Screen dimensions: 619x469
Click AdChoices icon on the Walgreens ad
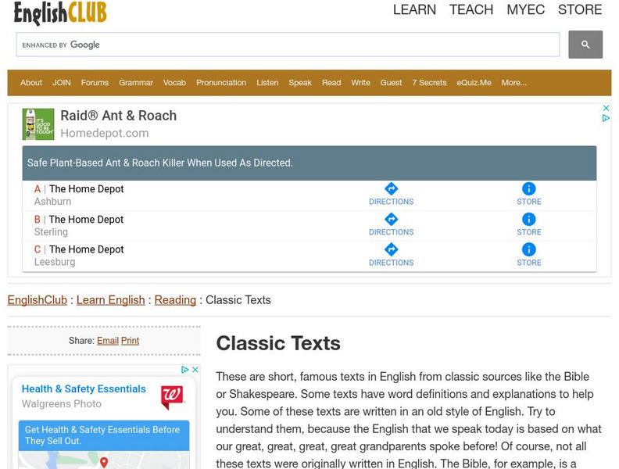pos(184,370)
